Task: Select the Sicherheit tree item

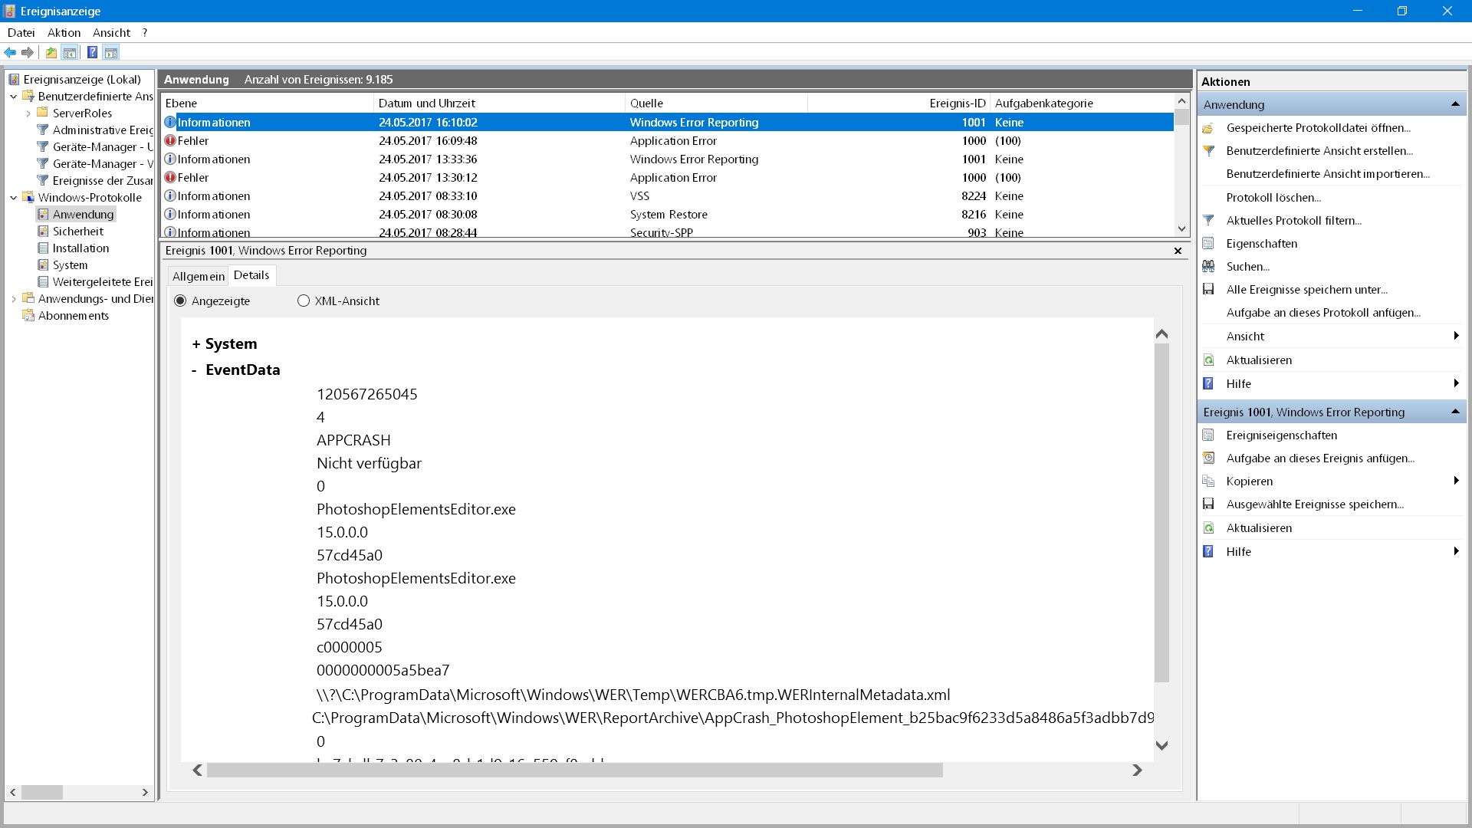Action: 78,231
